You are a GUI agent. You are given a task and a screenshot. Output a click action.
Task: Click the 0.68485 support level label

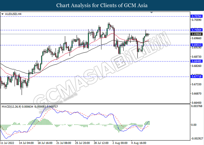tap(197, 61)
